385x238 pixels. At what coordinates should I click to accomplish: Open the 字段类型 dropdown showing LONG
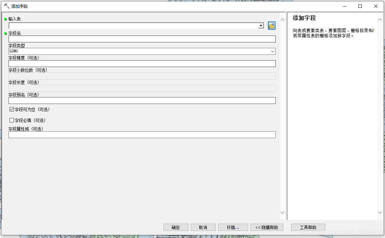273,51
